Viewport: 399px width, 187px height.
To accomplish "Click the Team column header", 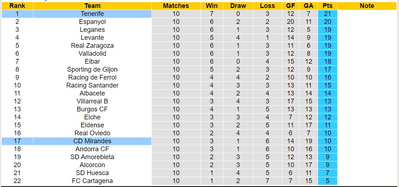I will tap(92, 6).
